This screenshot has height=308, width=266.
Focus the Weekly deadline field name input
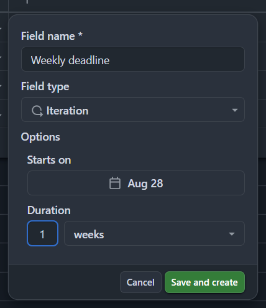(133, 59)
